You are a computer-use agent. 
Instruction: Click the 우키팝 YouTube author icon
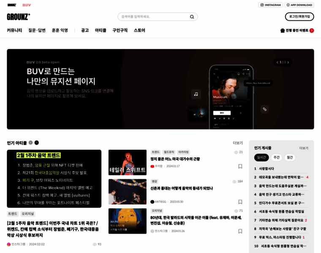[152, 166]
